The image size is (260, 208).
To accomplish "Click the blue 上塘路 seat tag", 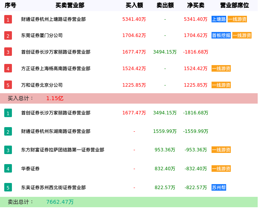I will tap(219, 19).
